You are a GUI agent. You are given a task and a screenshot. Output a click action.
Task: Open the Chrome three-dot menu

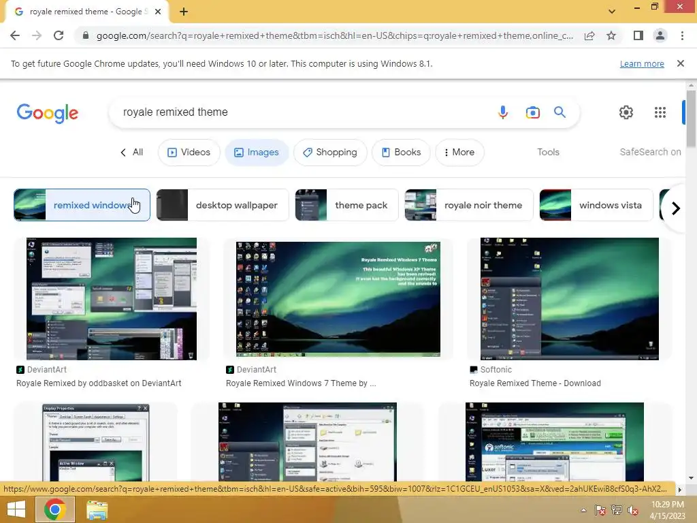pyautogui.click(x=682, y=35)
